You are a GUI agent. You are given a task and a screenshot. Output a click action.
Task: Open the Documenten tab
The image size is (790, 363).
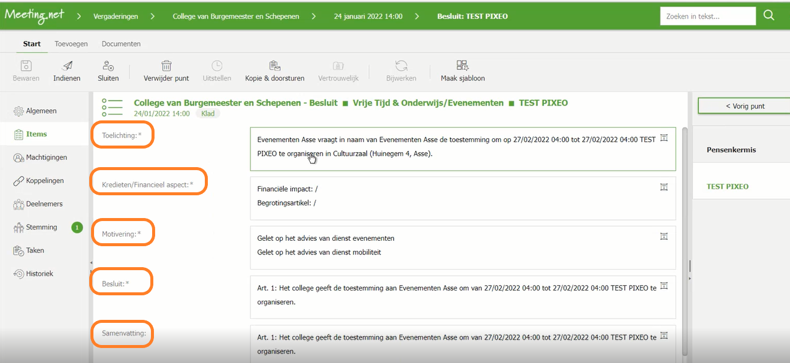[121, 44]
